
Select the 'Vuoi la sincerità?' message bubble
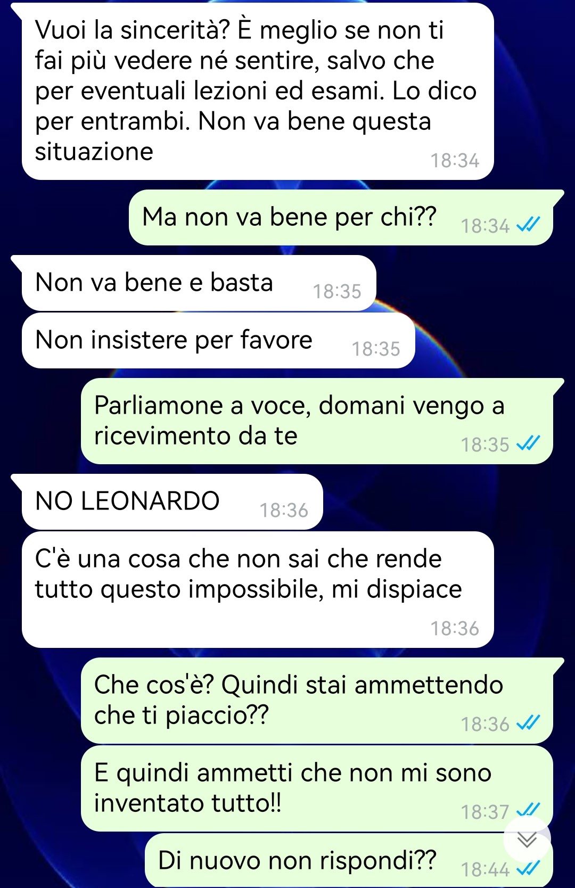[x=258, y=92]
